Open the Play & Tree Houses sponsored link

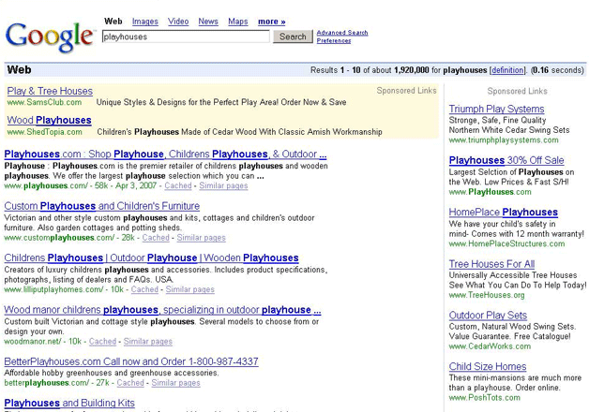[50, 91]
